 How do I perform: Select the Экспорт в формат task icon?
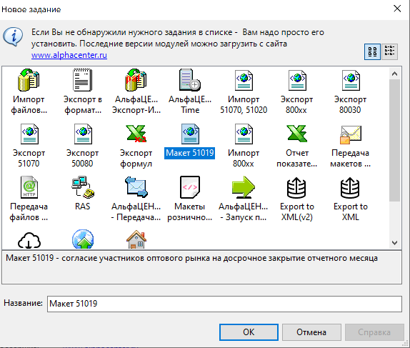point(82,80)
